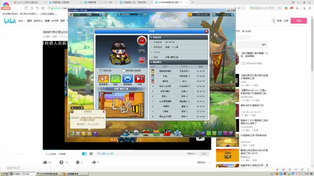Click the yellow note icon at game bottom-left

(x=89, y=133)
